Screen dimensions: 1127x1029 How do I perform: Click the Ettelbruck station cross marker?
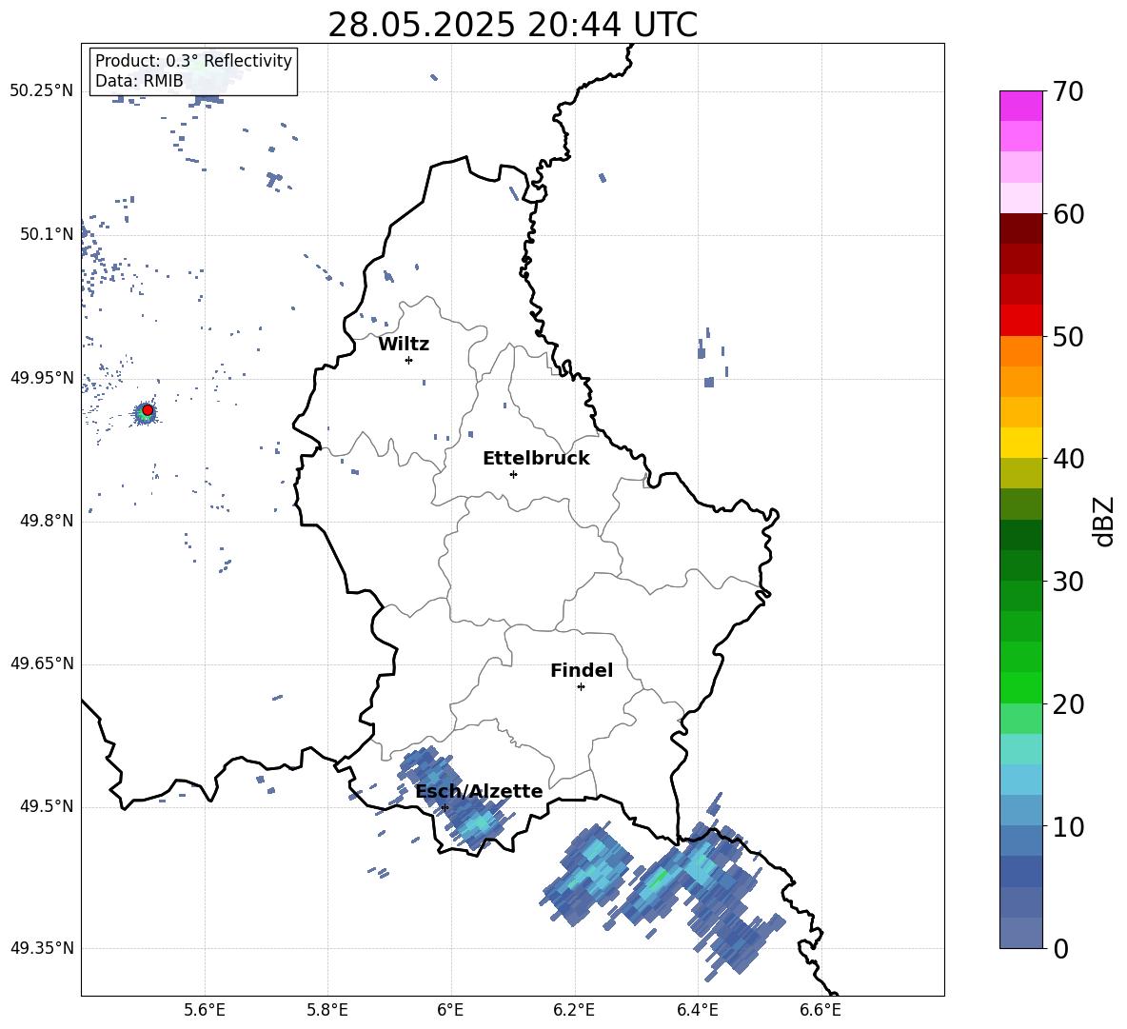(x=513, y=474)
